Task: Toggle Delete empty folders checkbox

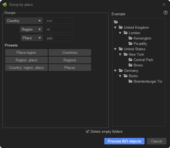Action: click(87, 131)
